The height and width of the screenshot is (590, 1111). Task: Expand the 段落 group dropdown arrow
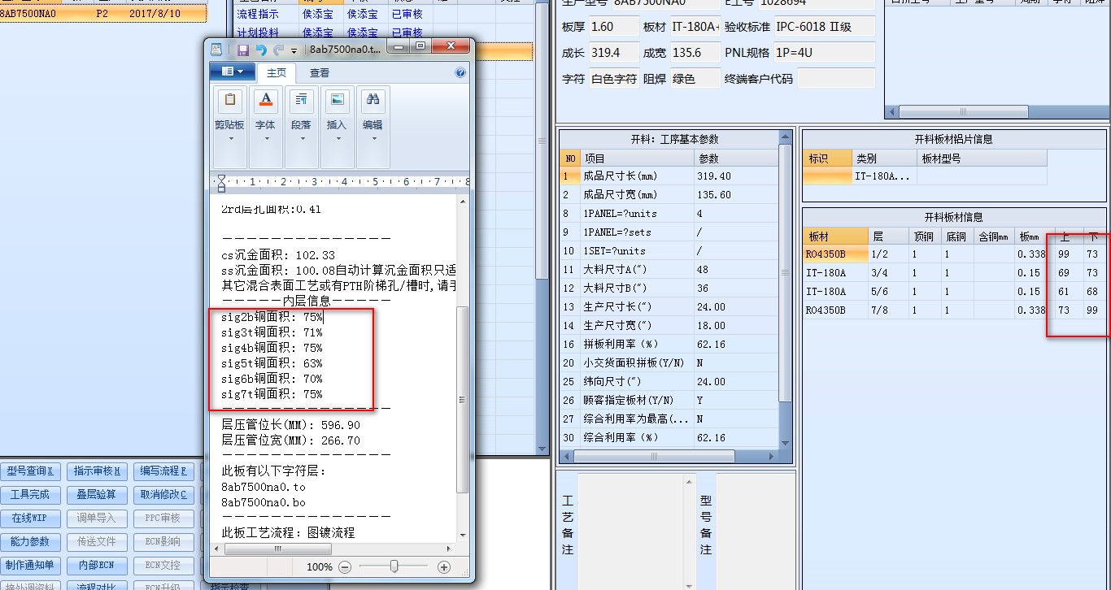301,139
